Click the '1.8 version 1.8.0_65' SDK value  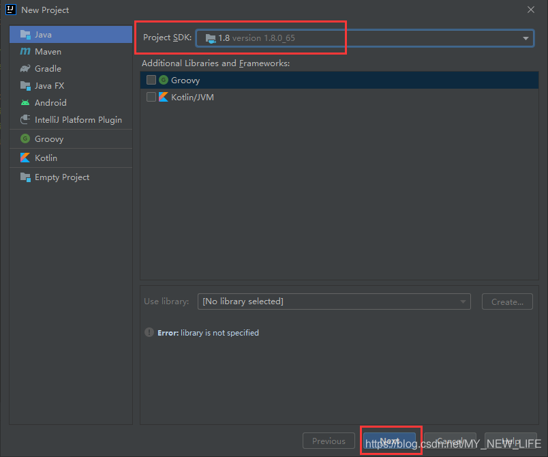(x=256, y=38)
